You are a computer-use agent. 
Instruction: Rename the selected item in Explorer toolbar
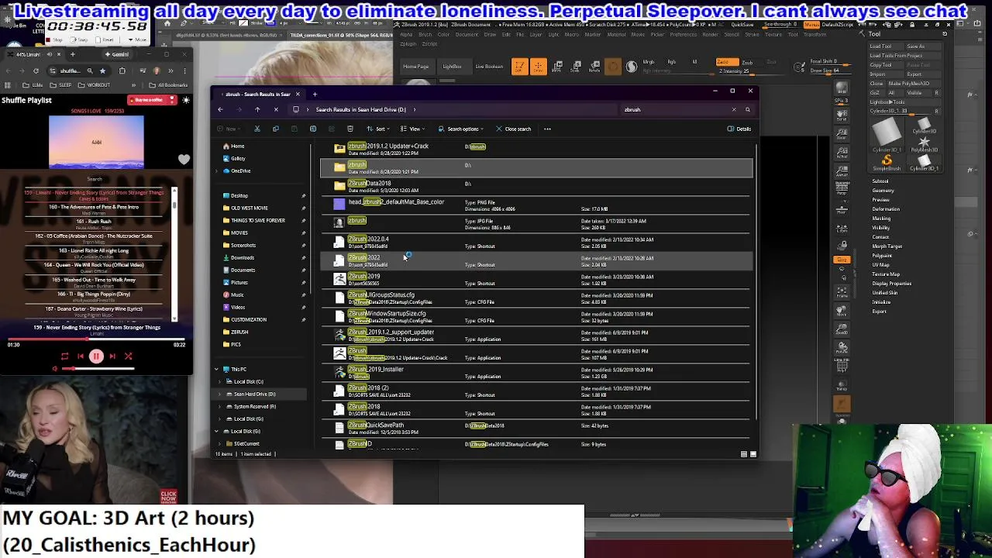[x=312, y=129]
